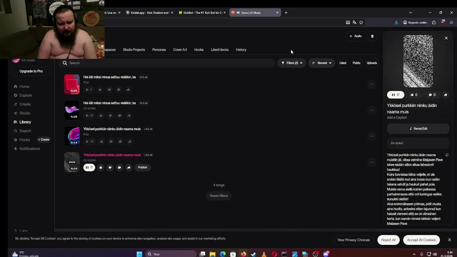Viewport: 457px width, 257px height.
Task: Toggle the Liked filter
Action: click(343, 63)
